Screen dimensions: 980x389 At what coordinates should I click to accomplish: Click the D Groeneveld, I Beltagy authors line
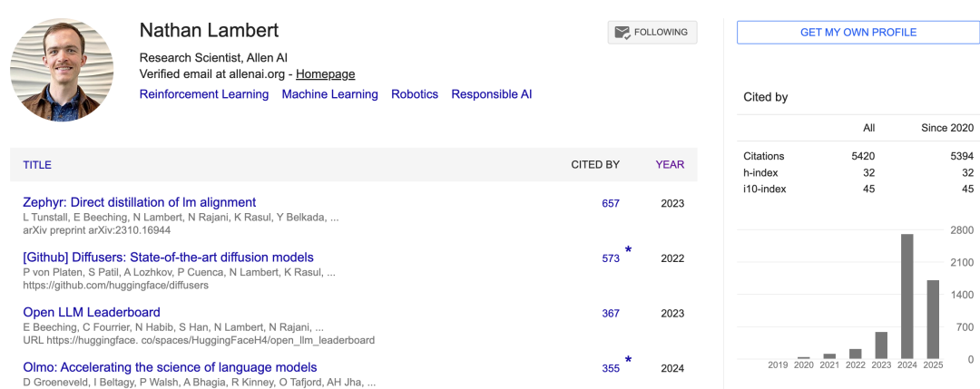coord(200,382)
